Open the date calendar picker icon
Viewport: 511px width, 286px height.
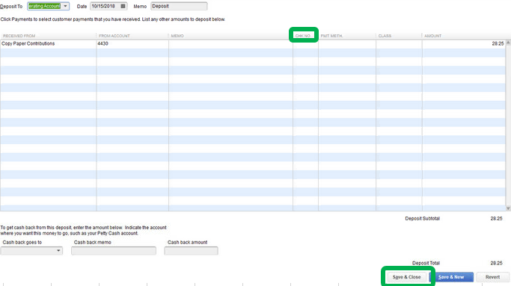tap(123, 6)
